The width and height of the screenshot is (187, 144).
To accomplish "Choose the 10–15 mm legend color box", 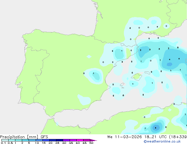I will click(x=39, y=140).
